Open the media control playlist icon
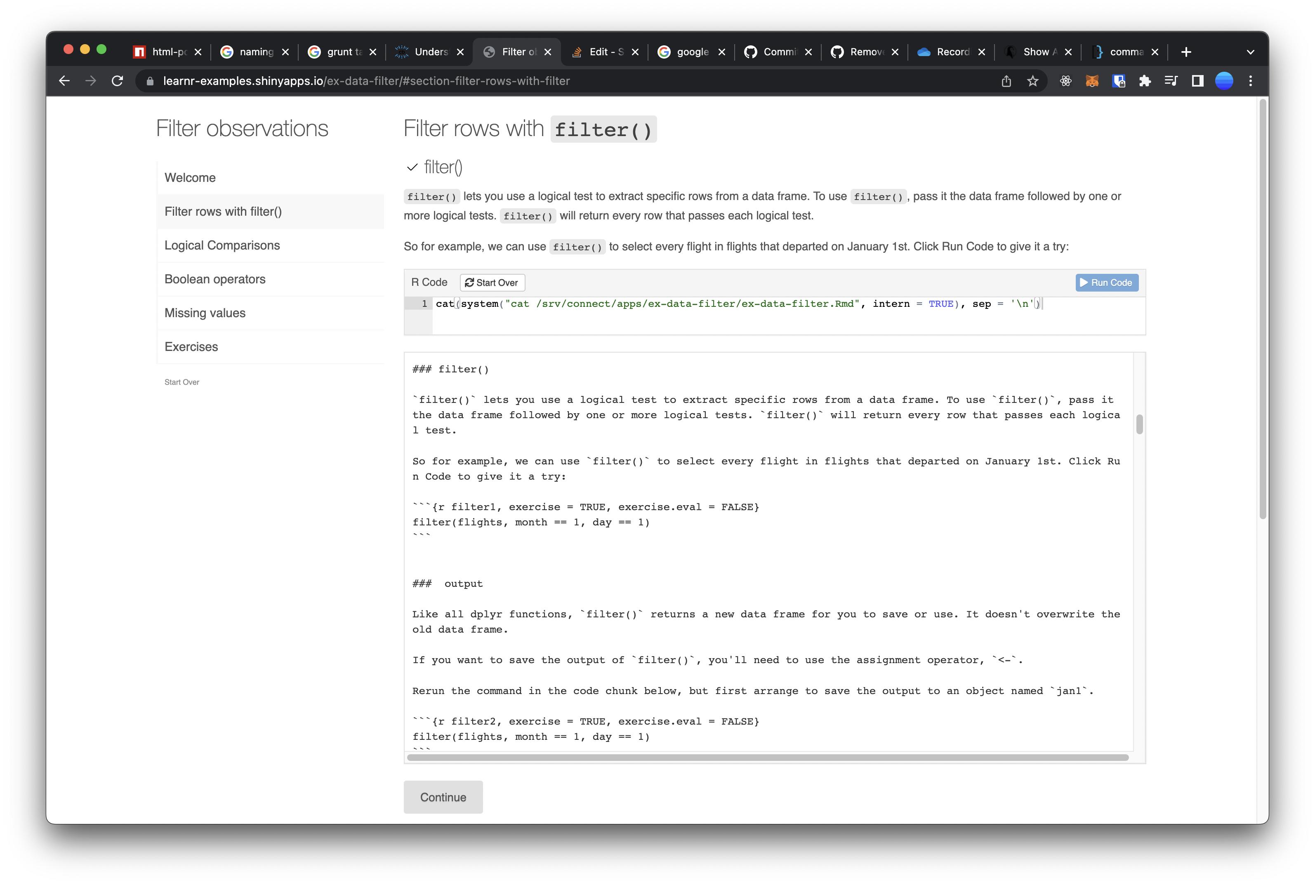The height and width of the screenshot is (885, 1315). [x=1171, y=81]
